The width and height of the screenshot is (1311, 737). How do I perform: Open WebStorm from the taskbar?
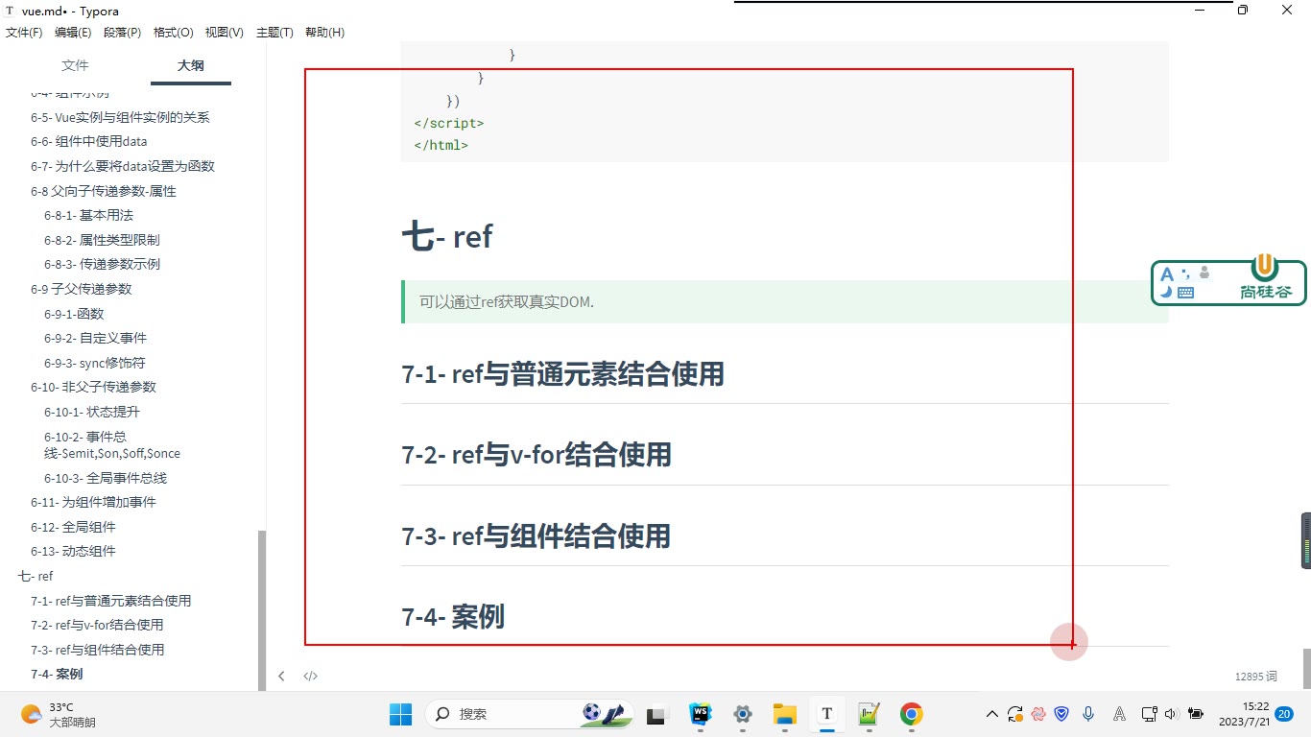[701, 714]
